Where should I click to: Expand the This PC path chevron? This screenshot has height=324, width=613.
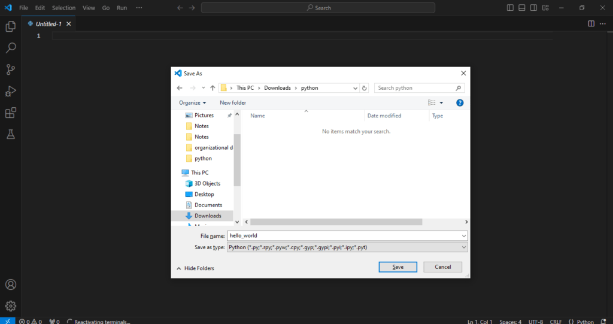[259, 88]
